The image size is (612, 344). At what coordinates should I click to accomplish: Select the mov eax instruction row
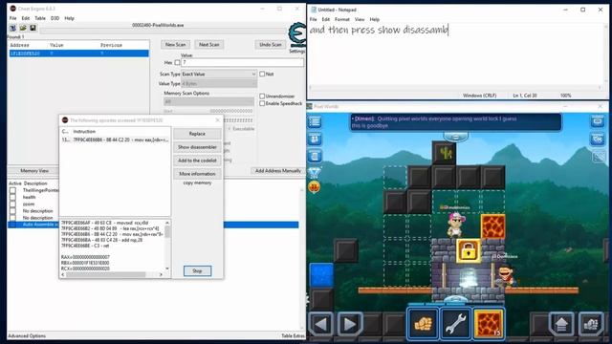(x=115, y=140)
